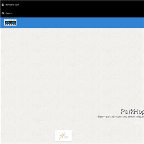
Task: Open the Member's login link
Action: (12, 5)
